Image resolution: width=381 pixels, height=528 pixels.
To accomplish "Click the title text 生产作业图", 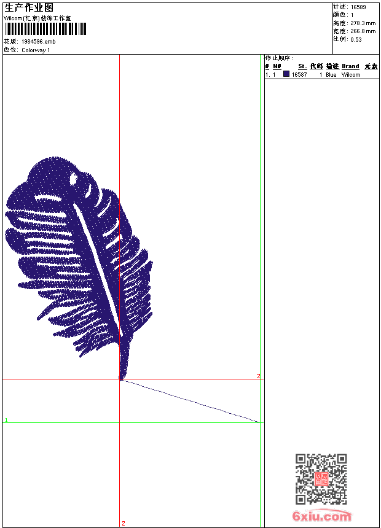I will point(29,7).
